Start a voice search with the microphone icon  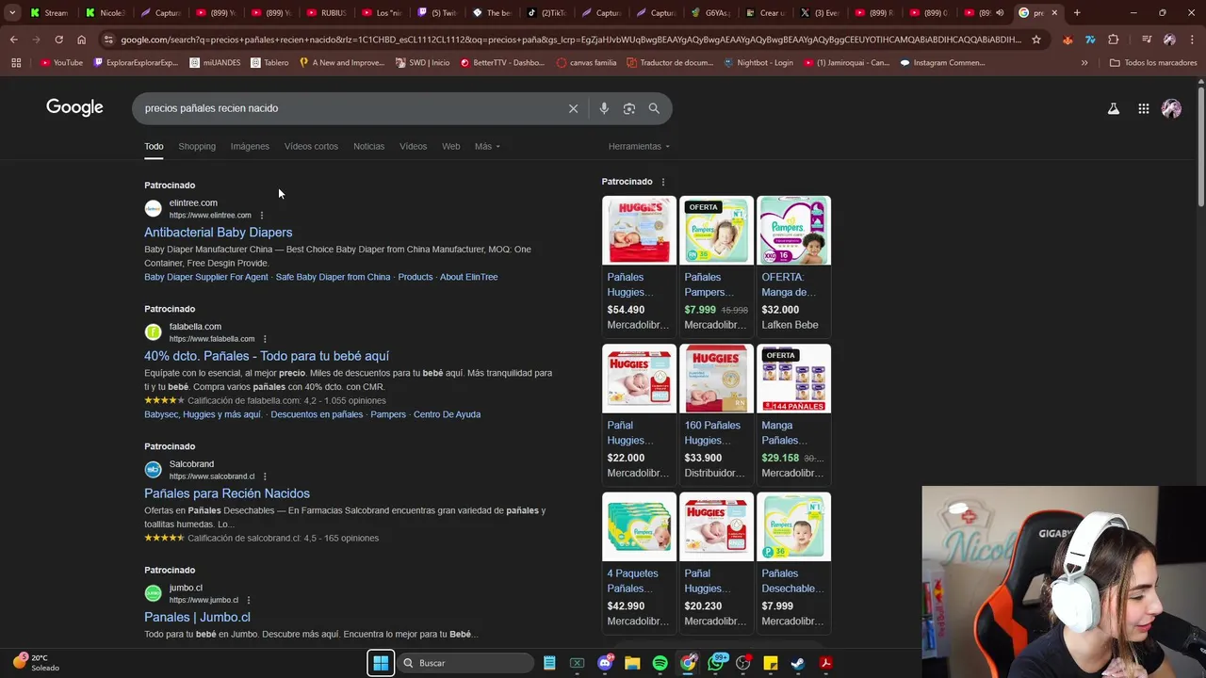[x=604, y=108]
